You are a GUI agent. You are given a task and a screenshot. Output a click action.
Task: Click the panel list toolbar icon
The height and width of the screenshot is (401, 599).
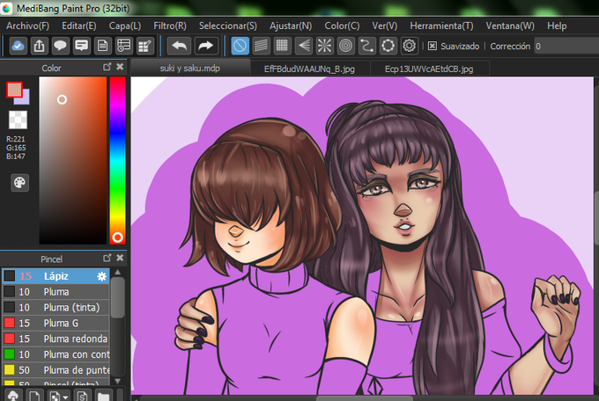point(124,46)
